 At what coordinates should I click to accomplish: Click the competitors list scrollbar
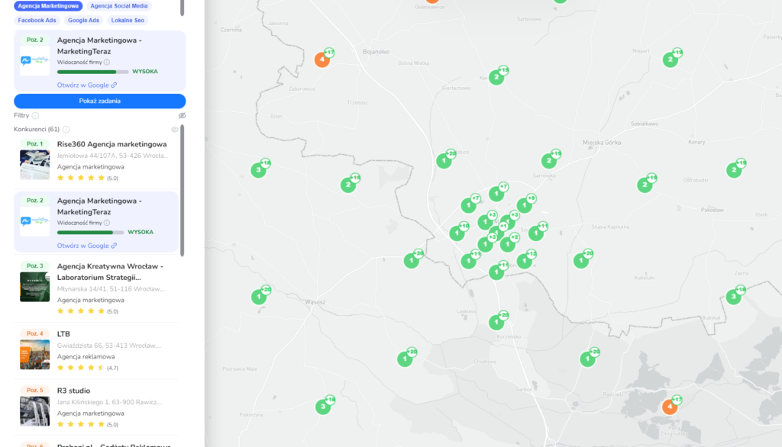tap(182, 191)
